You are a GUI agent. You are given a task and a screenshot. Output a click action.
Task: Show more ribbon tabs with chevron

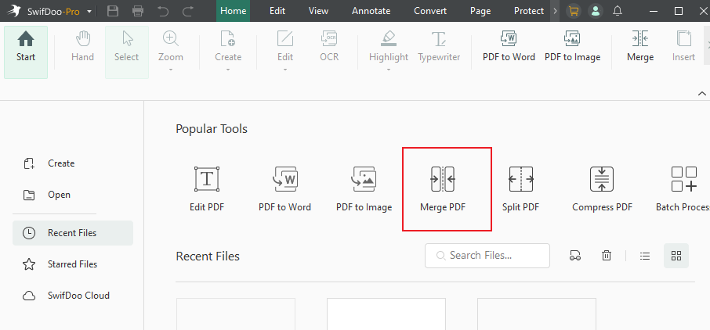555,11
